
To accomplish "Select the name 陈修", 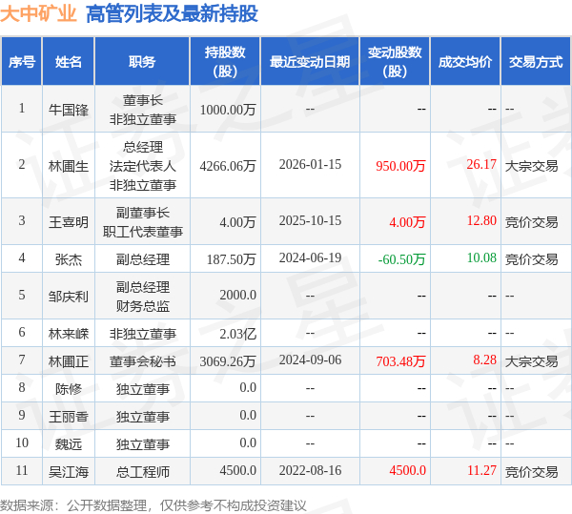I will tap(69, 389).
